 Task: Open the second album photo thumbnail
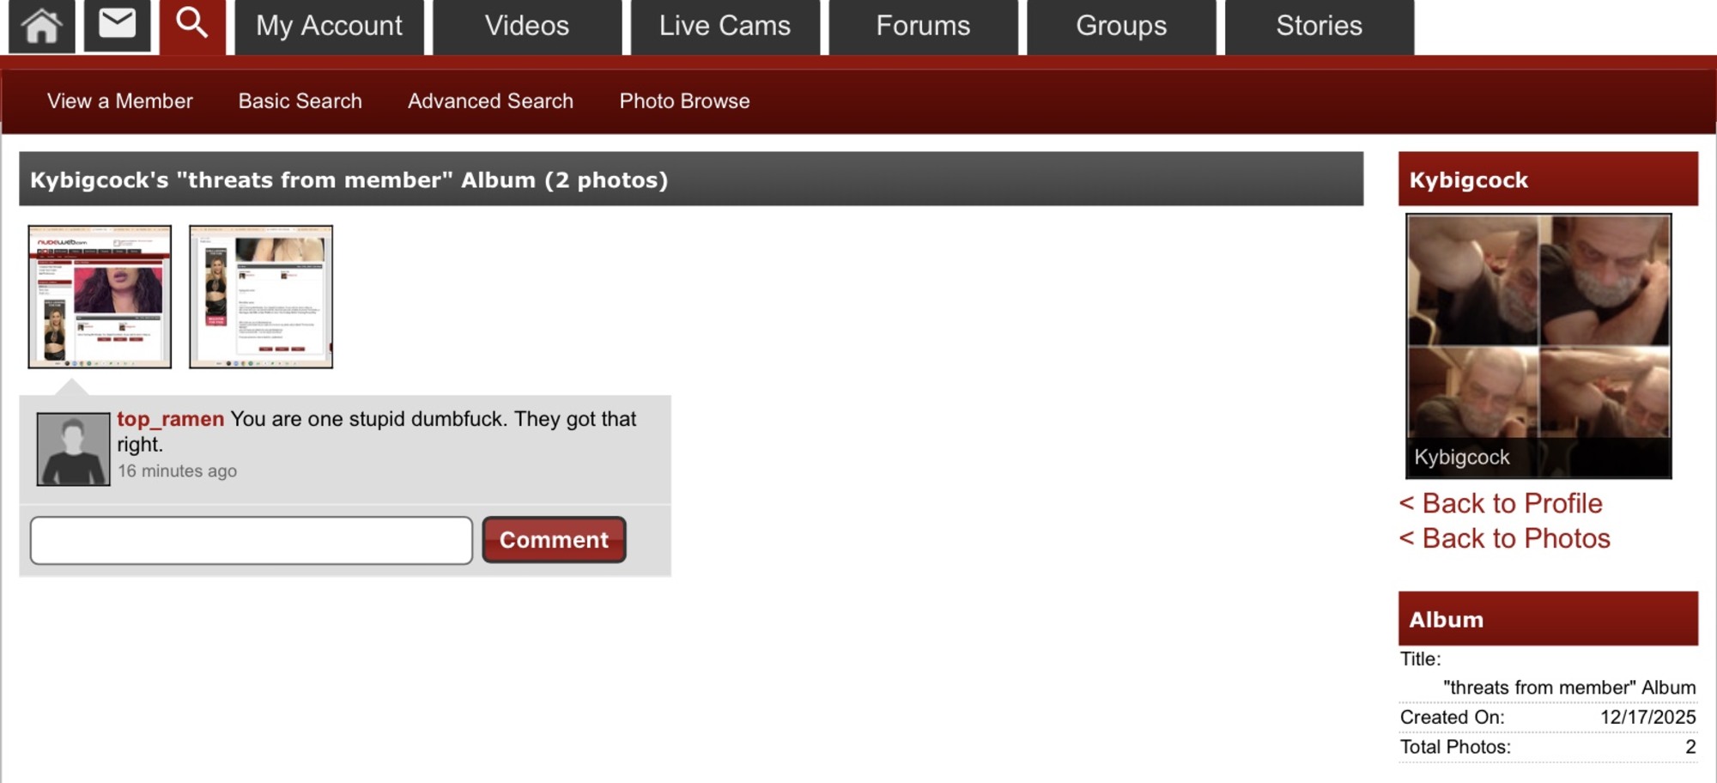coord(261,297)
